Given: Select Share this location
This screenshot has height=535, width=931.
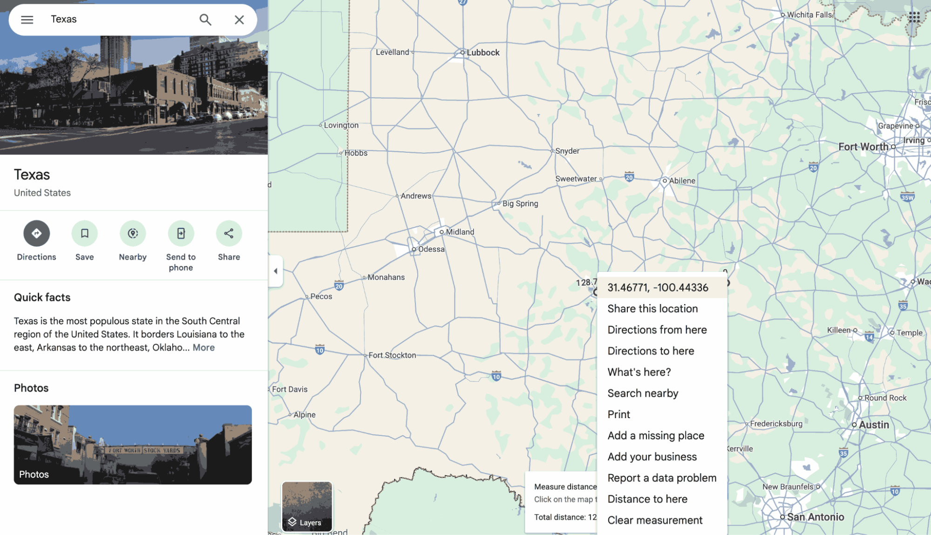Looking at the screenshot, I should click(x=662, y=309).
